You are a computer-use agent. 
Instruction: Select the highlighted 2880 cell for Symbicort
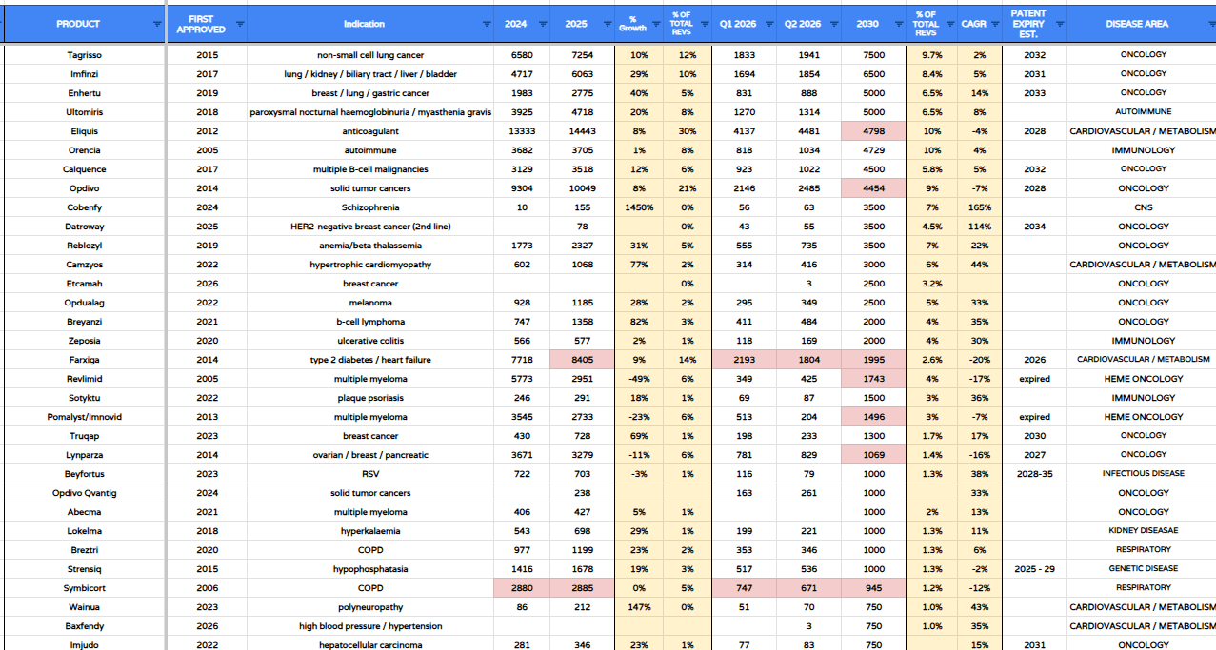tap(522, 588)
